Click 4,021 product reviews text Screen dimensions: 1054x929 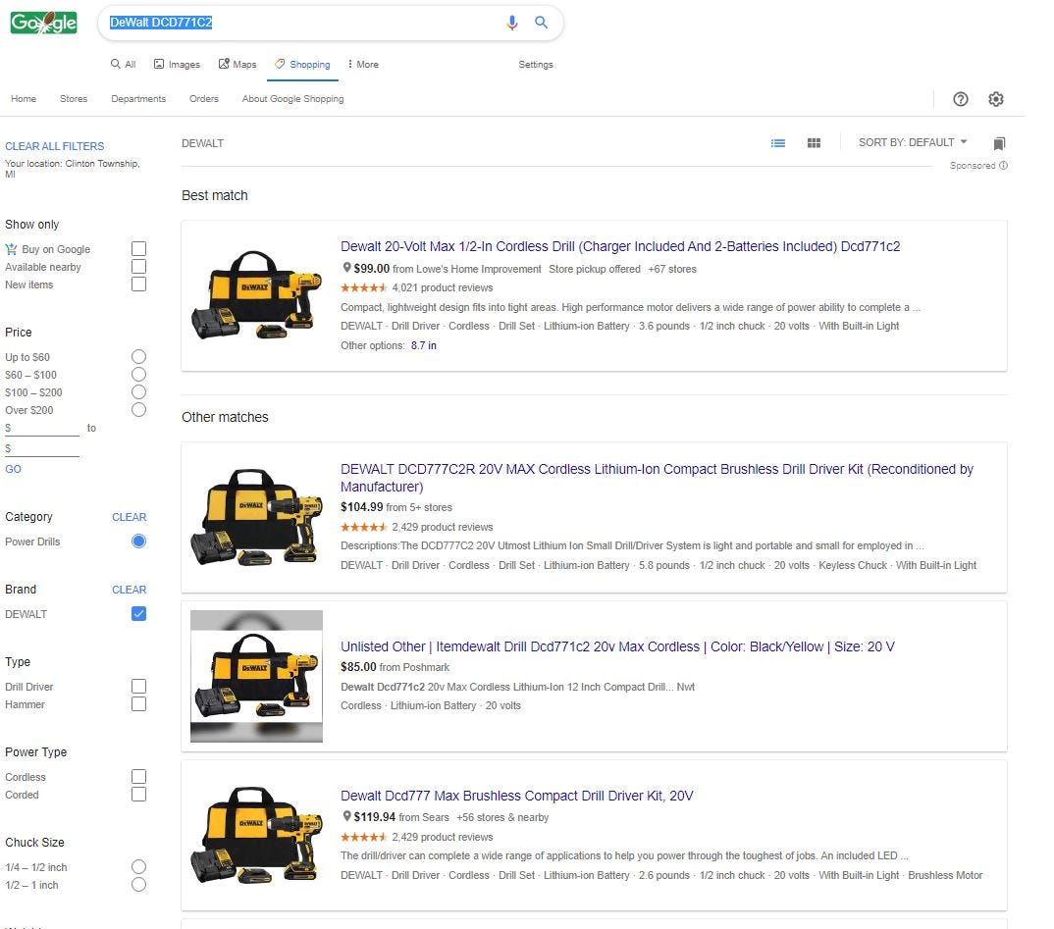443,287
